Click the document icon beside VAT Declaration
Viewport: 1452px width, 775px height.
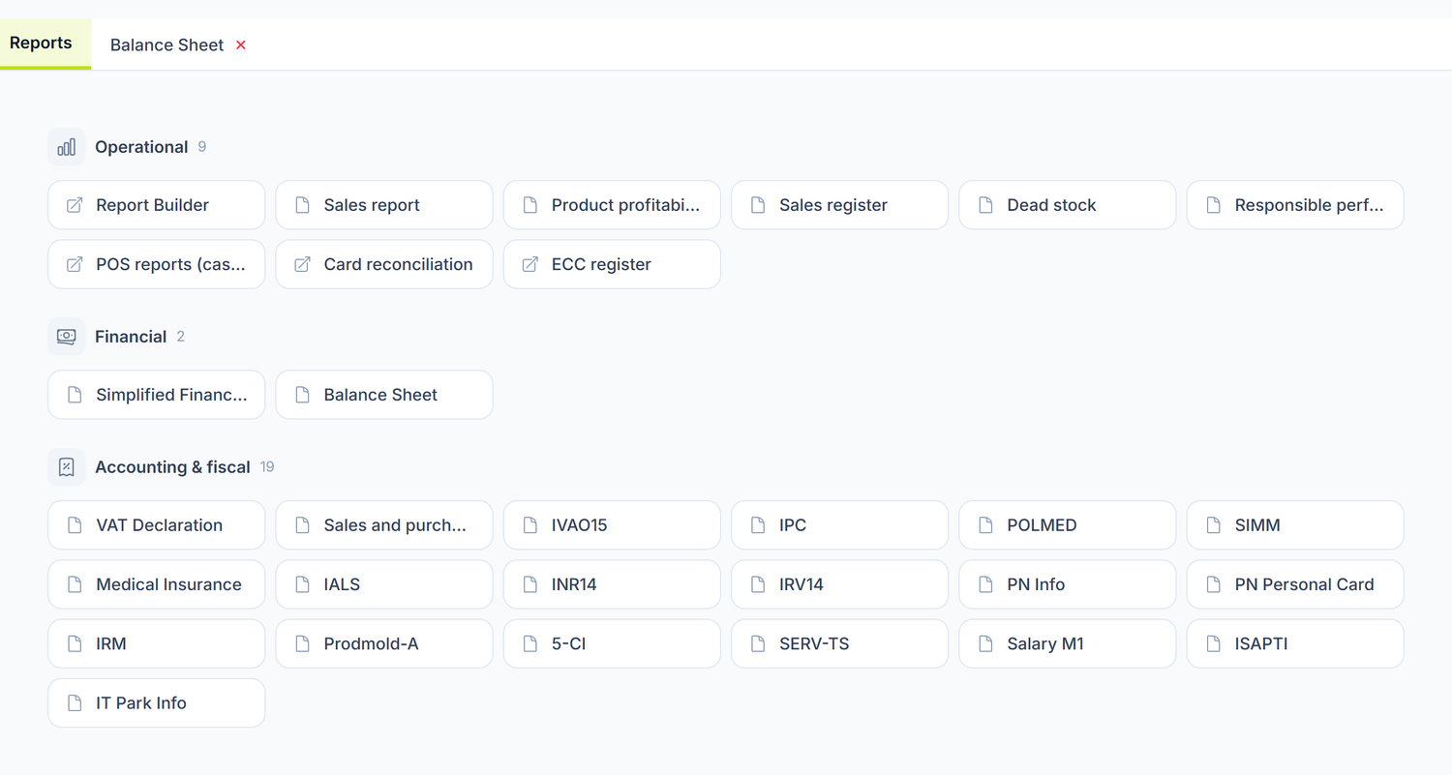(75, 525)
